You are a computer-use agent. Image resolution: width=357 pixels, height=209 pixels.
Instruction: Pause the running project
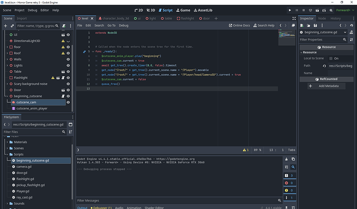coord(296,10)
